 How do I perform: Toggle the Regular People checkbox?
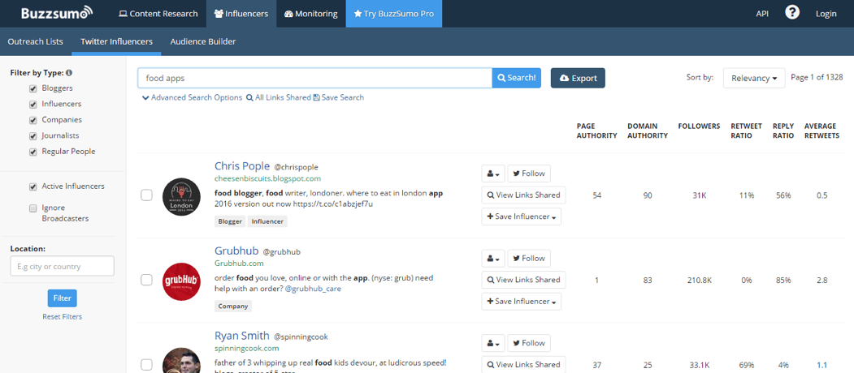[x=33, y=152]
